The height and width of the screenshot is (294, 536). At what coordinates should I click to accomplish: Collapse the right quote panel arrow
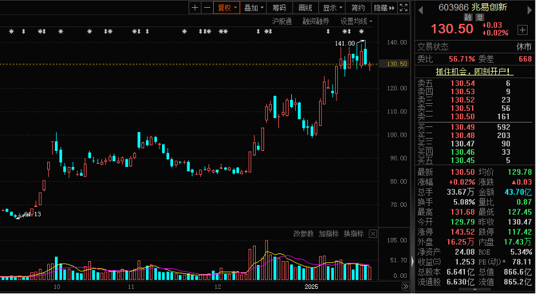click(x=413, y=260)
